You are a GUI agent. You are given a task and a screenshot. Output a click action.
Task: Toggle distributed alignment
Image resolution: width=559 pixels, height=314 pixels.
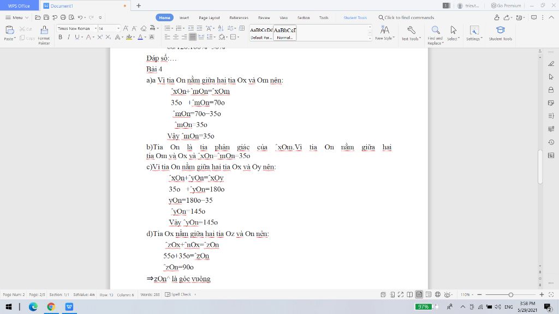(x=201, y=37)
